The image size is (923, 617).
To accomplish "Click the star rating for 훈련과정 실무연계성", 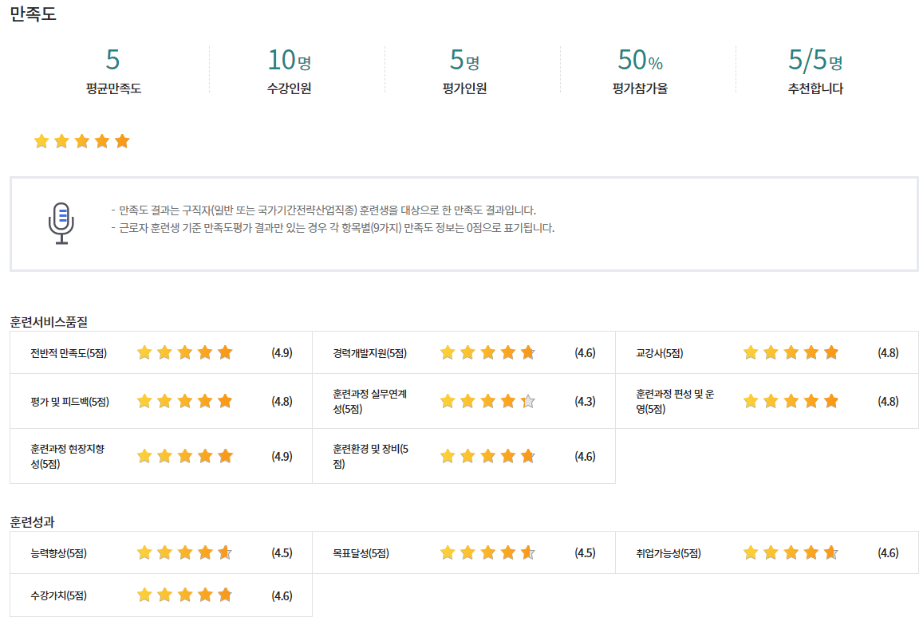I will [488, 402].
